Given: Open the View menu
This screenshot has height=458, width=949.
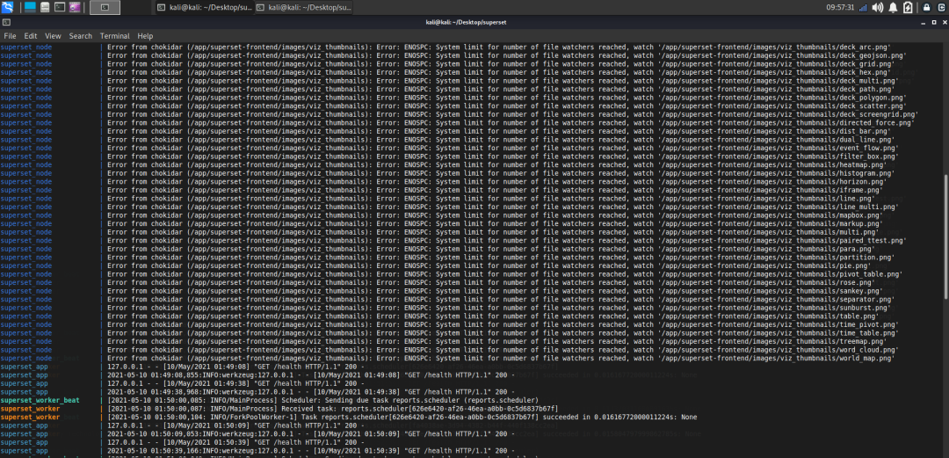Looking at the screenshot, I should [53, 36].
